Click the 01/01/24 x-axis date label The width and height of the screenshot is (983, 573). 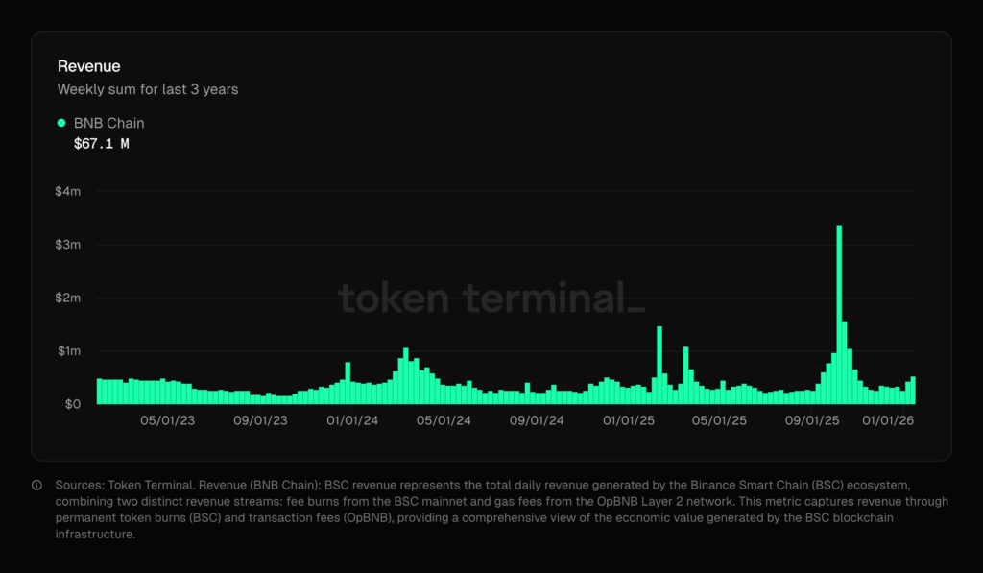click(352, 420)
